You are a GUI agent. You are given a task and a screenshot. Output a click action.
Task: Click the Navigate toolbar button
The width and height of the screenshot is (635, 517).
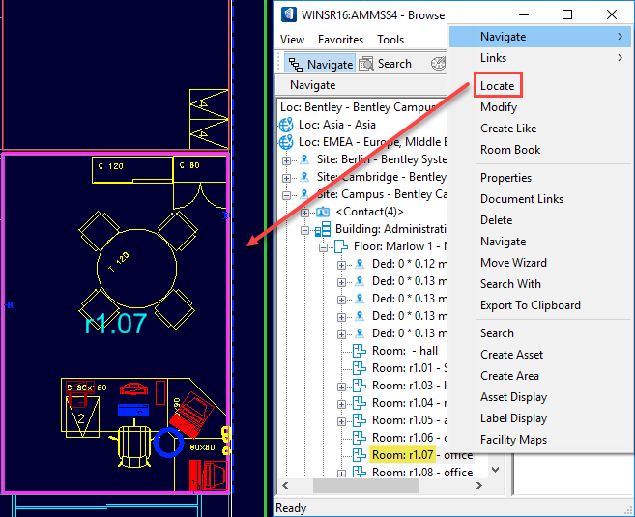pos(322,64)
